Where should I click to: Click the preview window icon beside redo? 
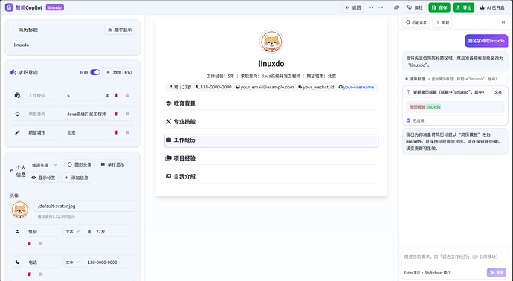(396, 7)
